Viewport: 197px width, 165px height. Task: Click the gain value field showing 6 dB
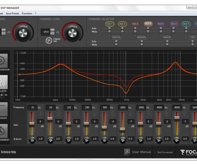tap(58, 122)
